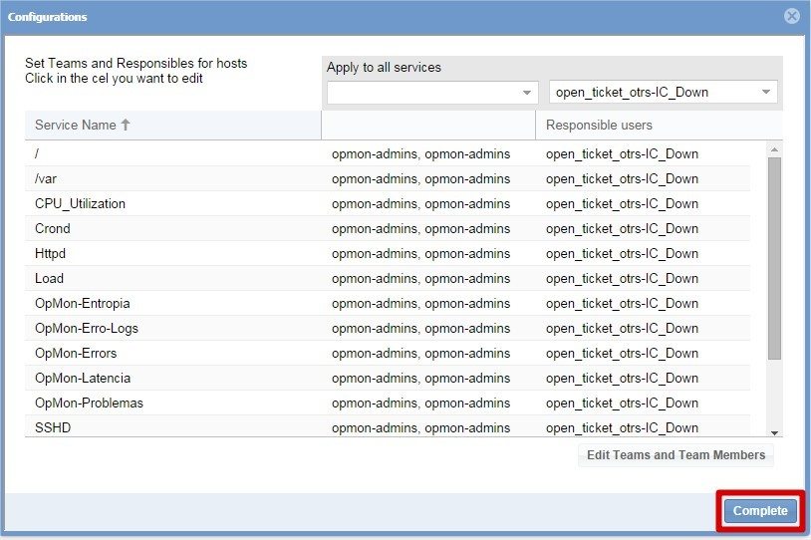Click the Service Name sort arrow icon
Viewport: 811px width, 540px height.
[126, 126]
